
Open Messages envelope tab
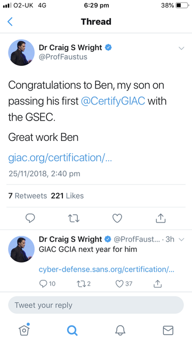[x=168, y=330]
